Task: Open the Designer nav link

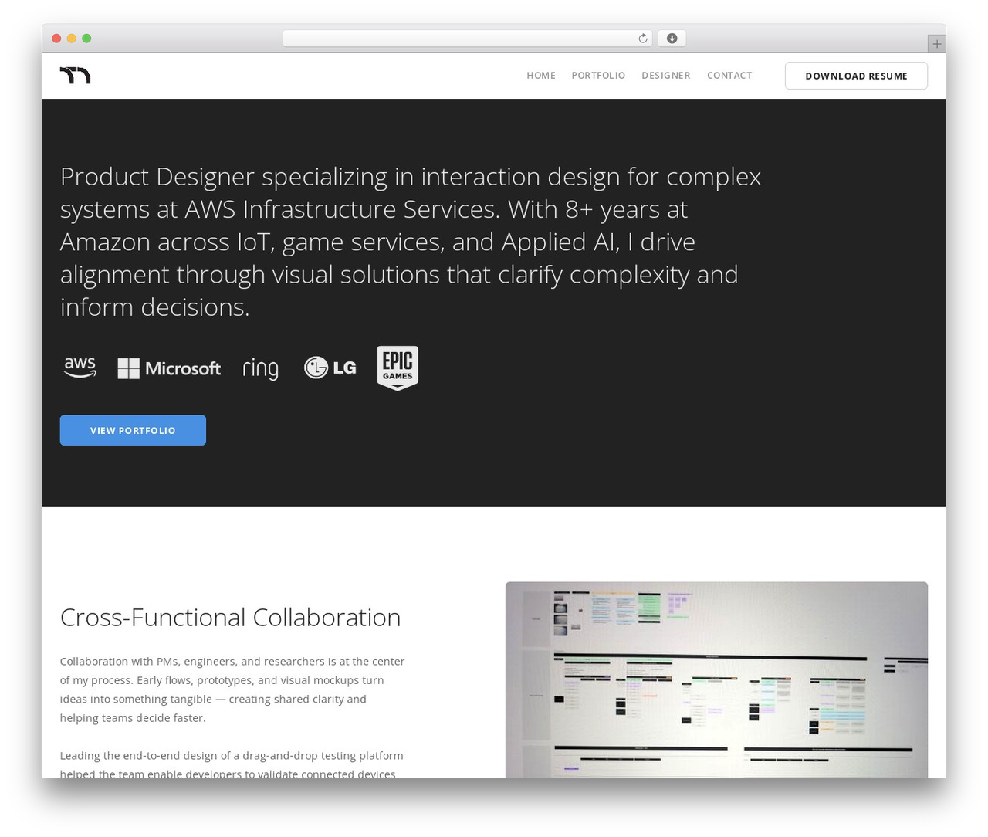Action: point(666,75)
